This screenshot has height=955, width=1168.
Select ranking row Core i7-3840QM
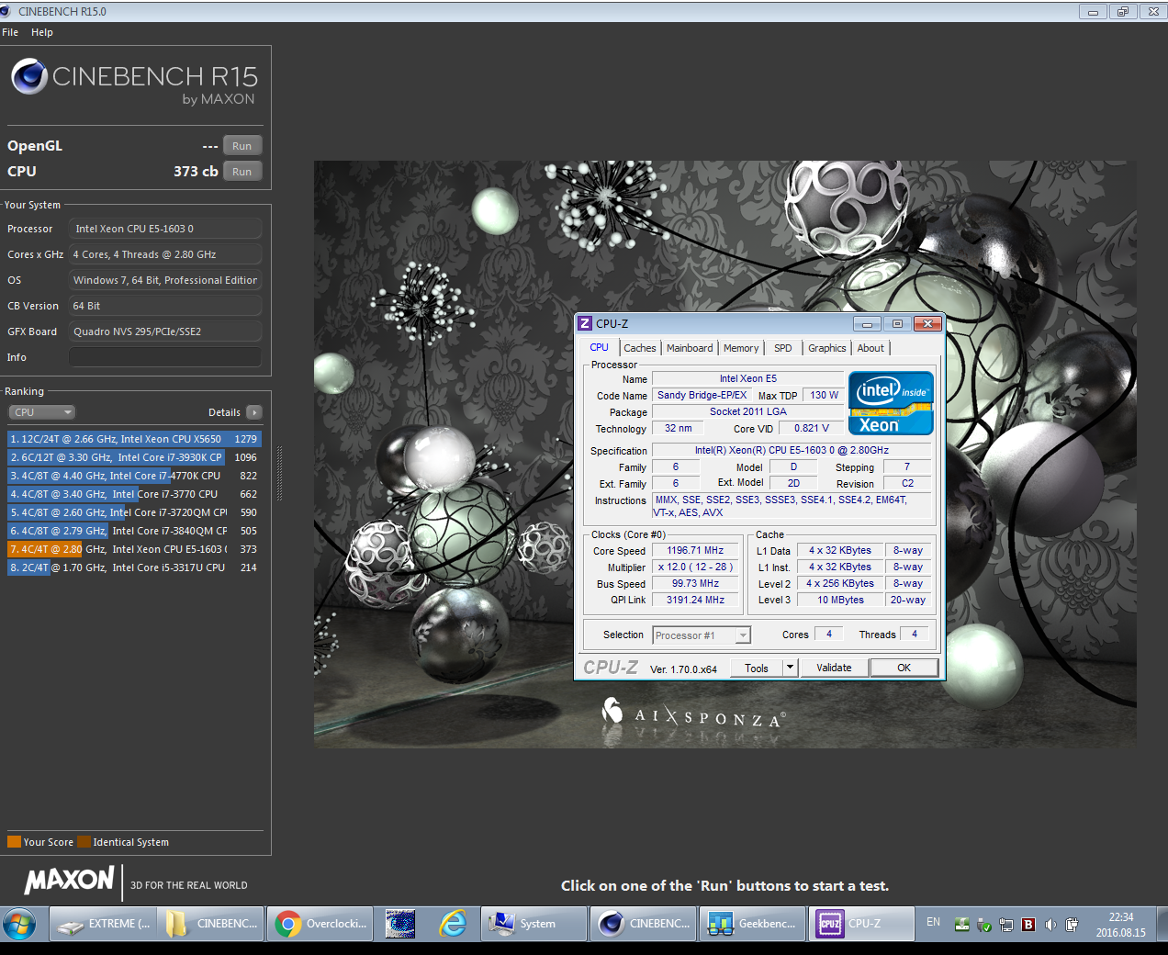point(134,531)
